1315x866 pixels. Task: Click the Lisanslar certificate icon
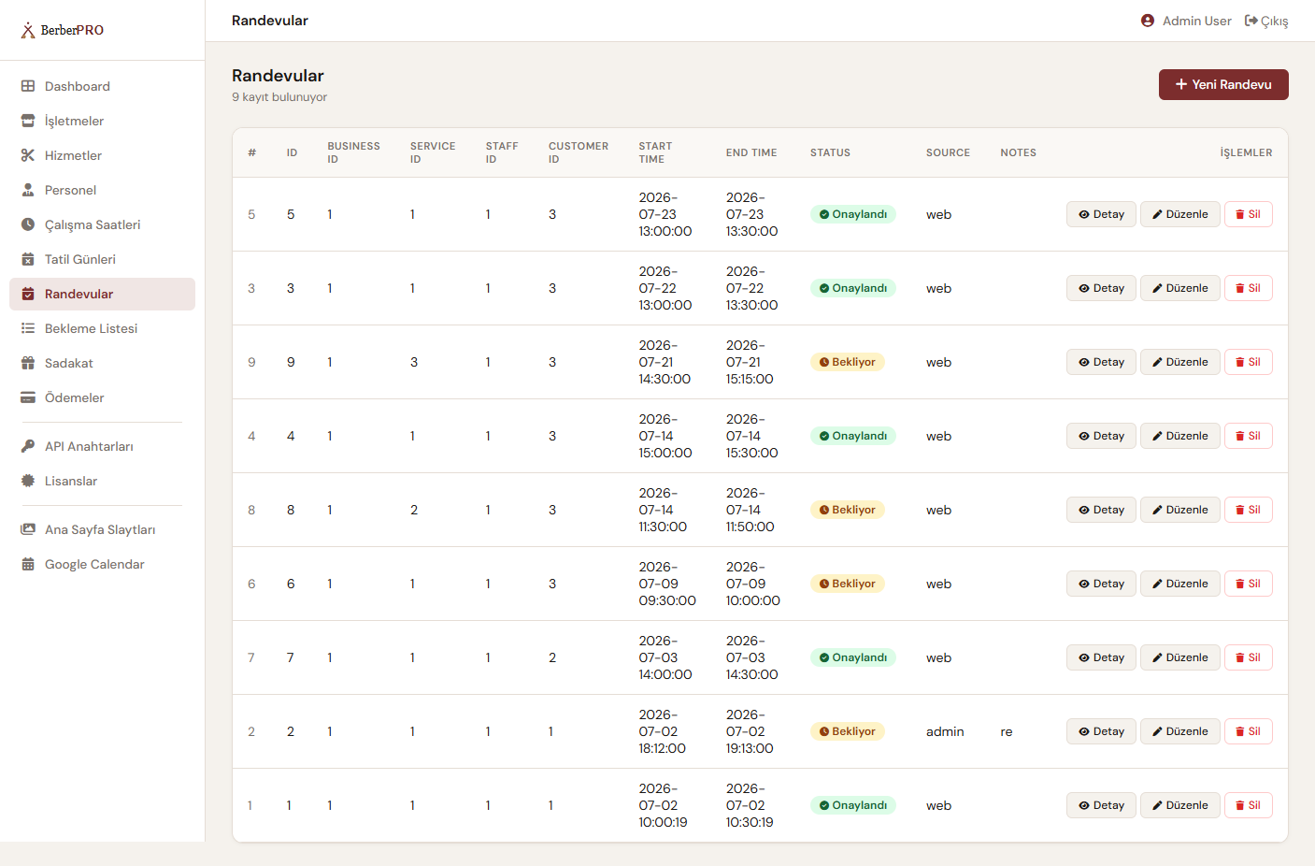tap(28, 481)
